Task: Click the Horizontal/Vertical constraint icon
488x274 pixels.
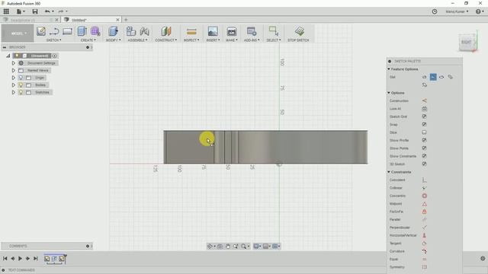Action: pyautogui.click(x=424, y=235)
